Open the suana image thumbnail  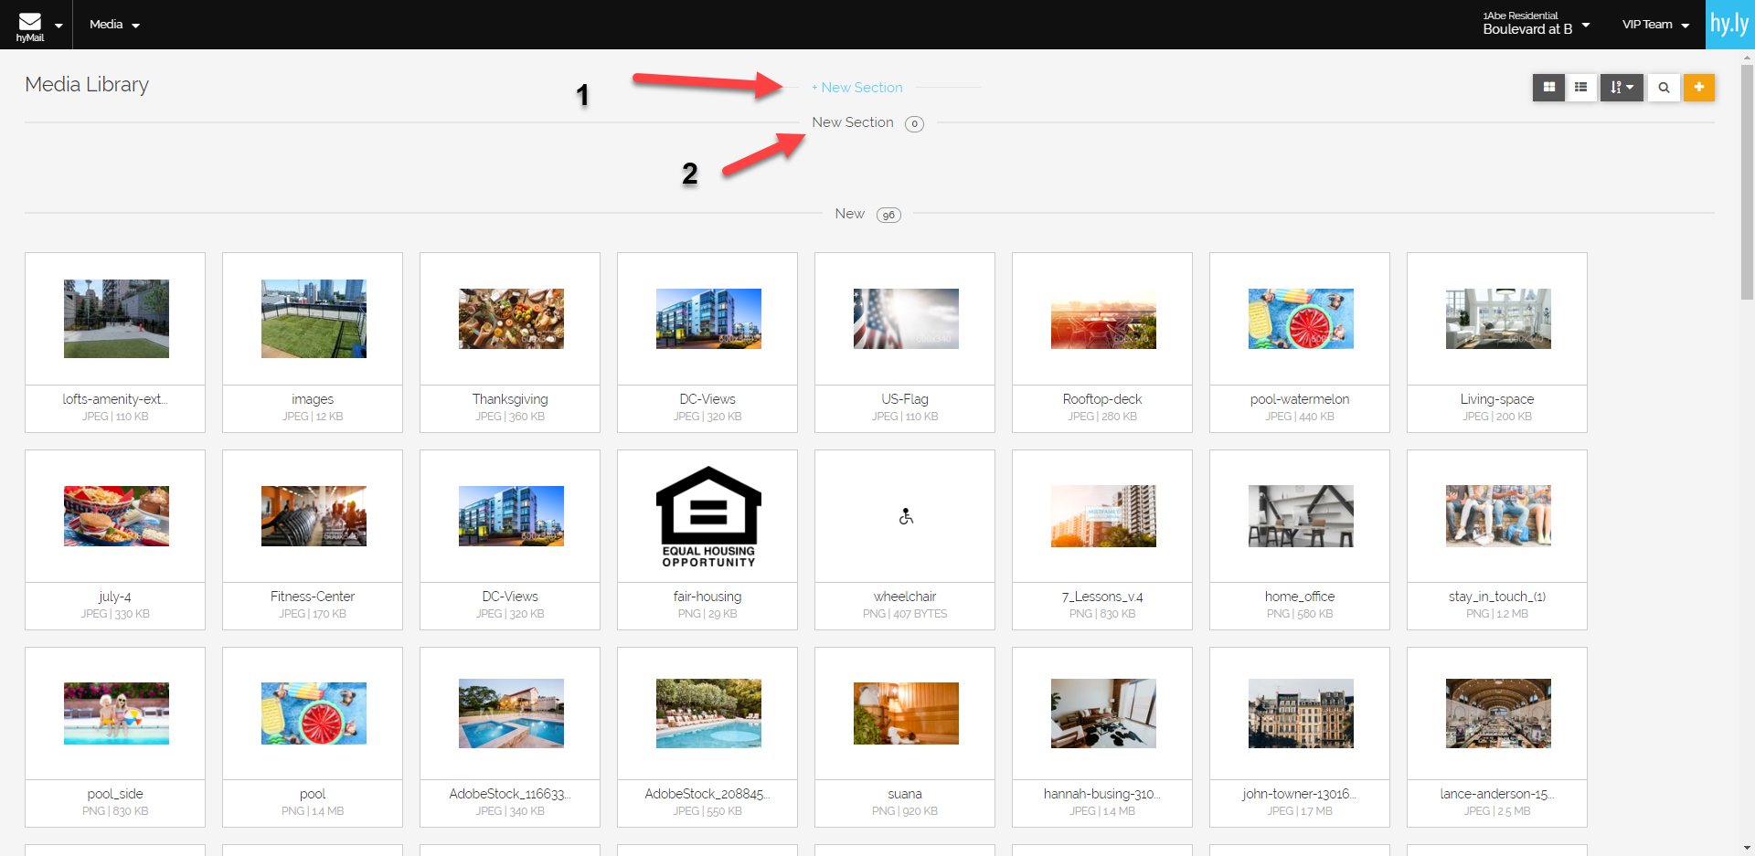click(906, 713)
